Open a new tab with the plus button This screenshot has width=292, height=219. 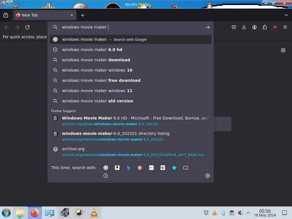(x=82, y=15)
